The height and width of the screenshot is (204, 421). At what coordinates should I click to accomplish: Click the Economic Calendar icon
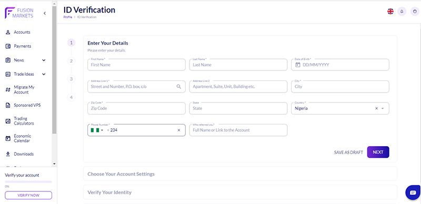[8, 138]
